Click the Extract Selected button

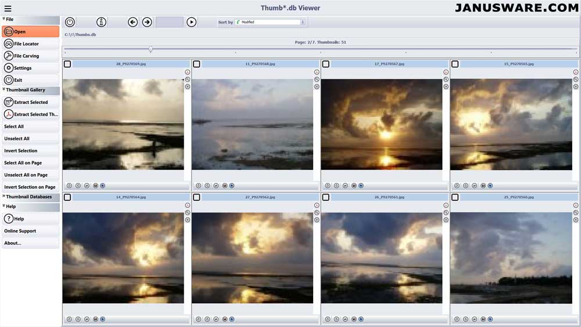tap(30, 102)
